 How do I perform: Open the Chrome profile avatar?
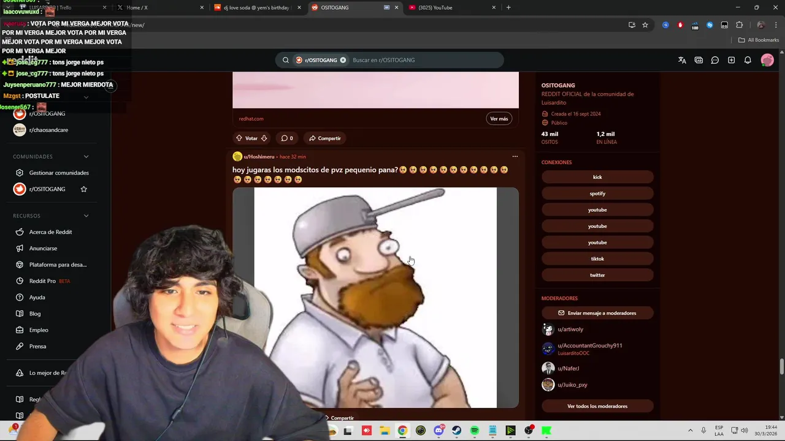pyautogui.click(x=760, y=25)
